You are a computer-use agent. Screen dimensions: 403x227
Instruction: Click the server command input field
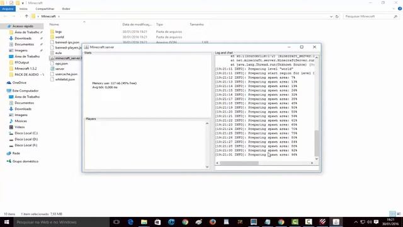[x=267, y=168]
